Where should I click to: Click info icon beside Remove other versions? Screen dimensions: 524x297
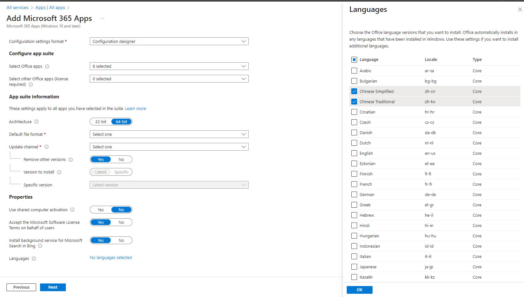(x=71, y=160)
